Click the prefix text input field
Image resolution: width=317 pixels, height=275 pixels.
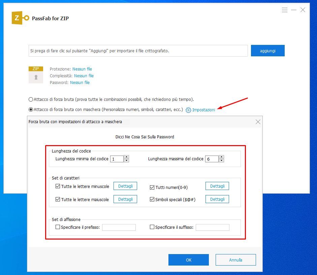pyautogui.click(x=119, y=227)
